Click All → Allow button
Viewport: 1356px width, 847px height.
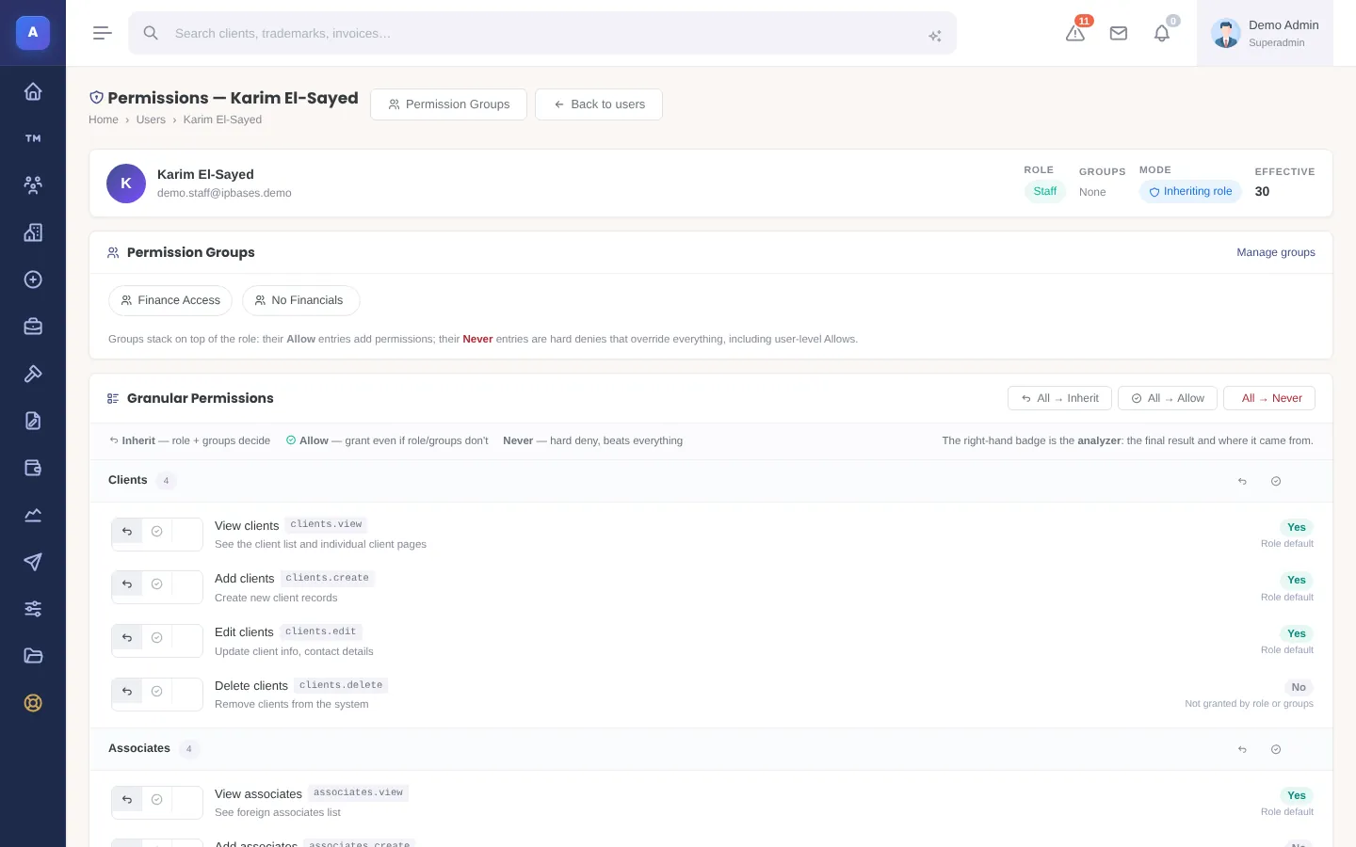(x=1168, y=398)
